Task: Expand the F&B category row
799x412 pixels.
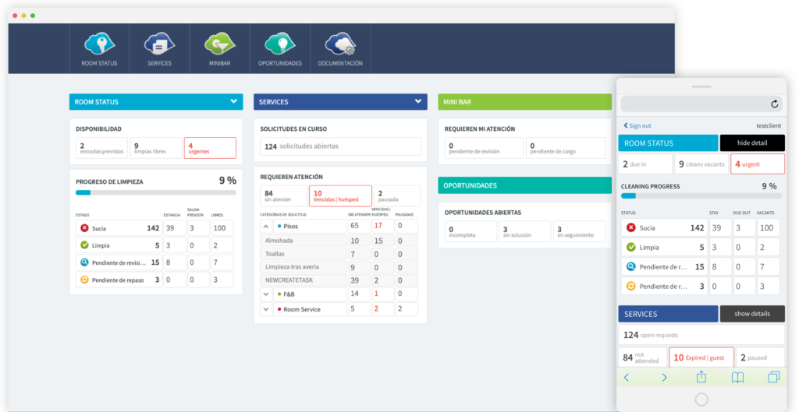Action: point(266,294)
